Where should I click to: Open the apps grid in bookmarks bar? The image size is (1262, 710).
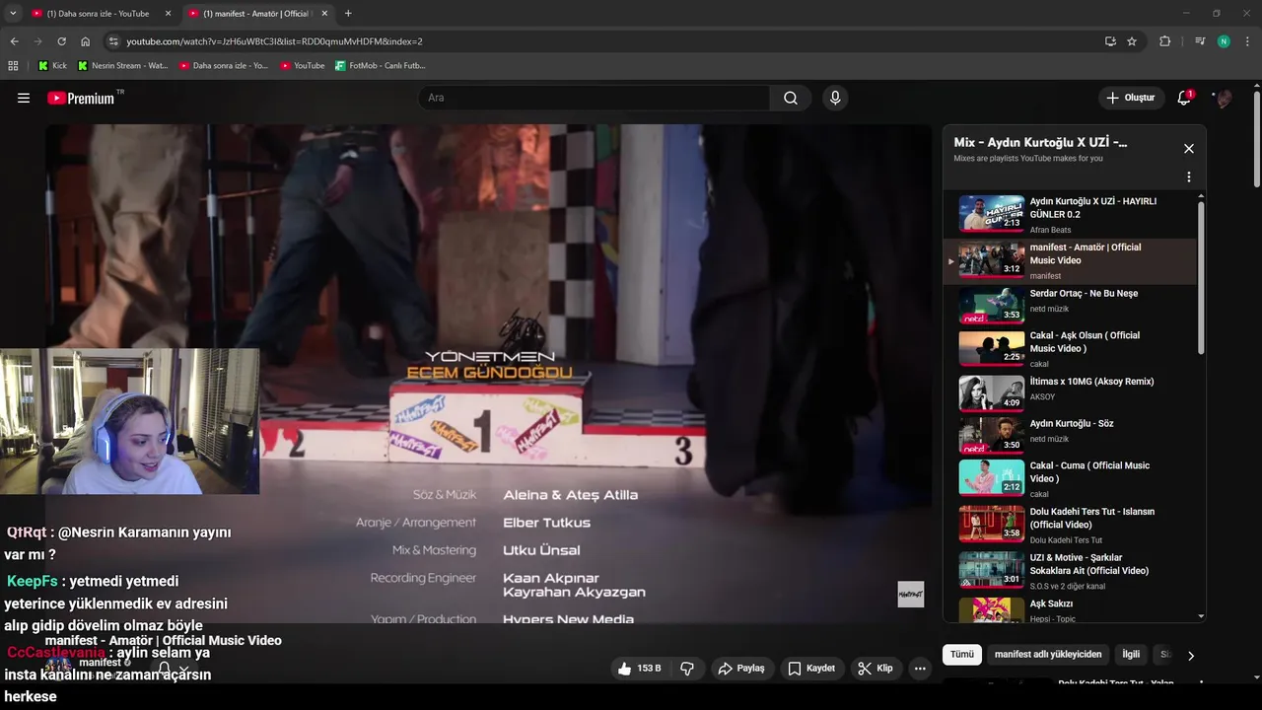13,65
